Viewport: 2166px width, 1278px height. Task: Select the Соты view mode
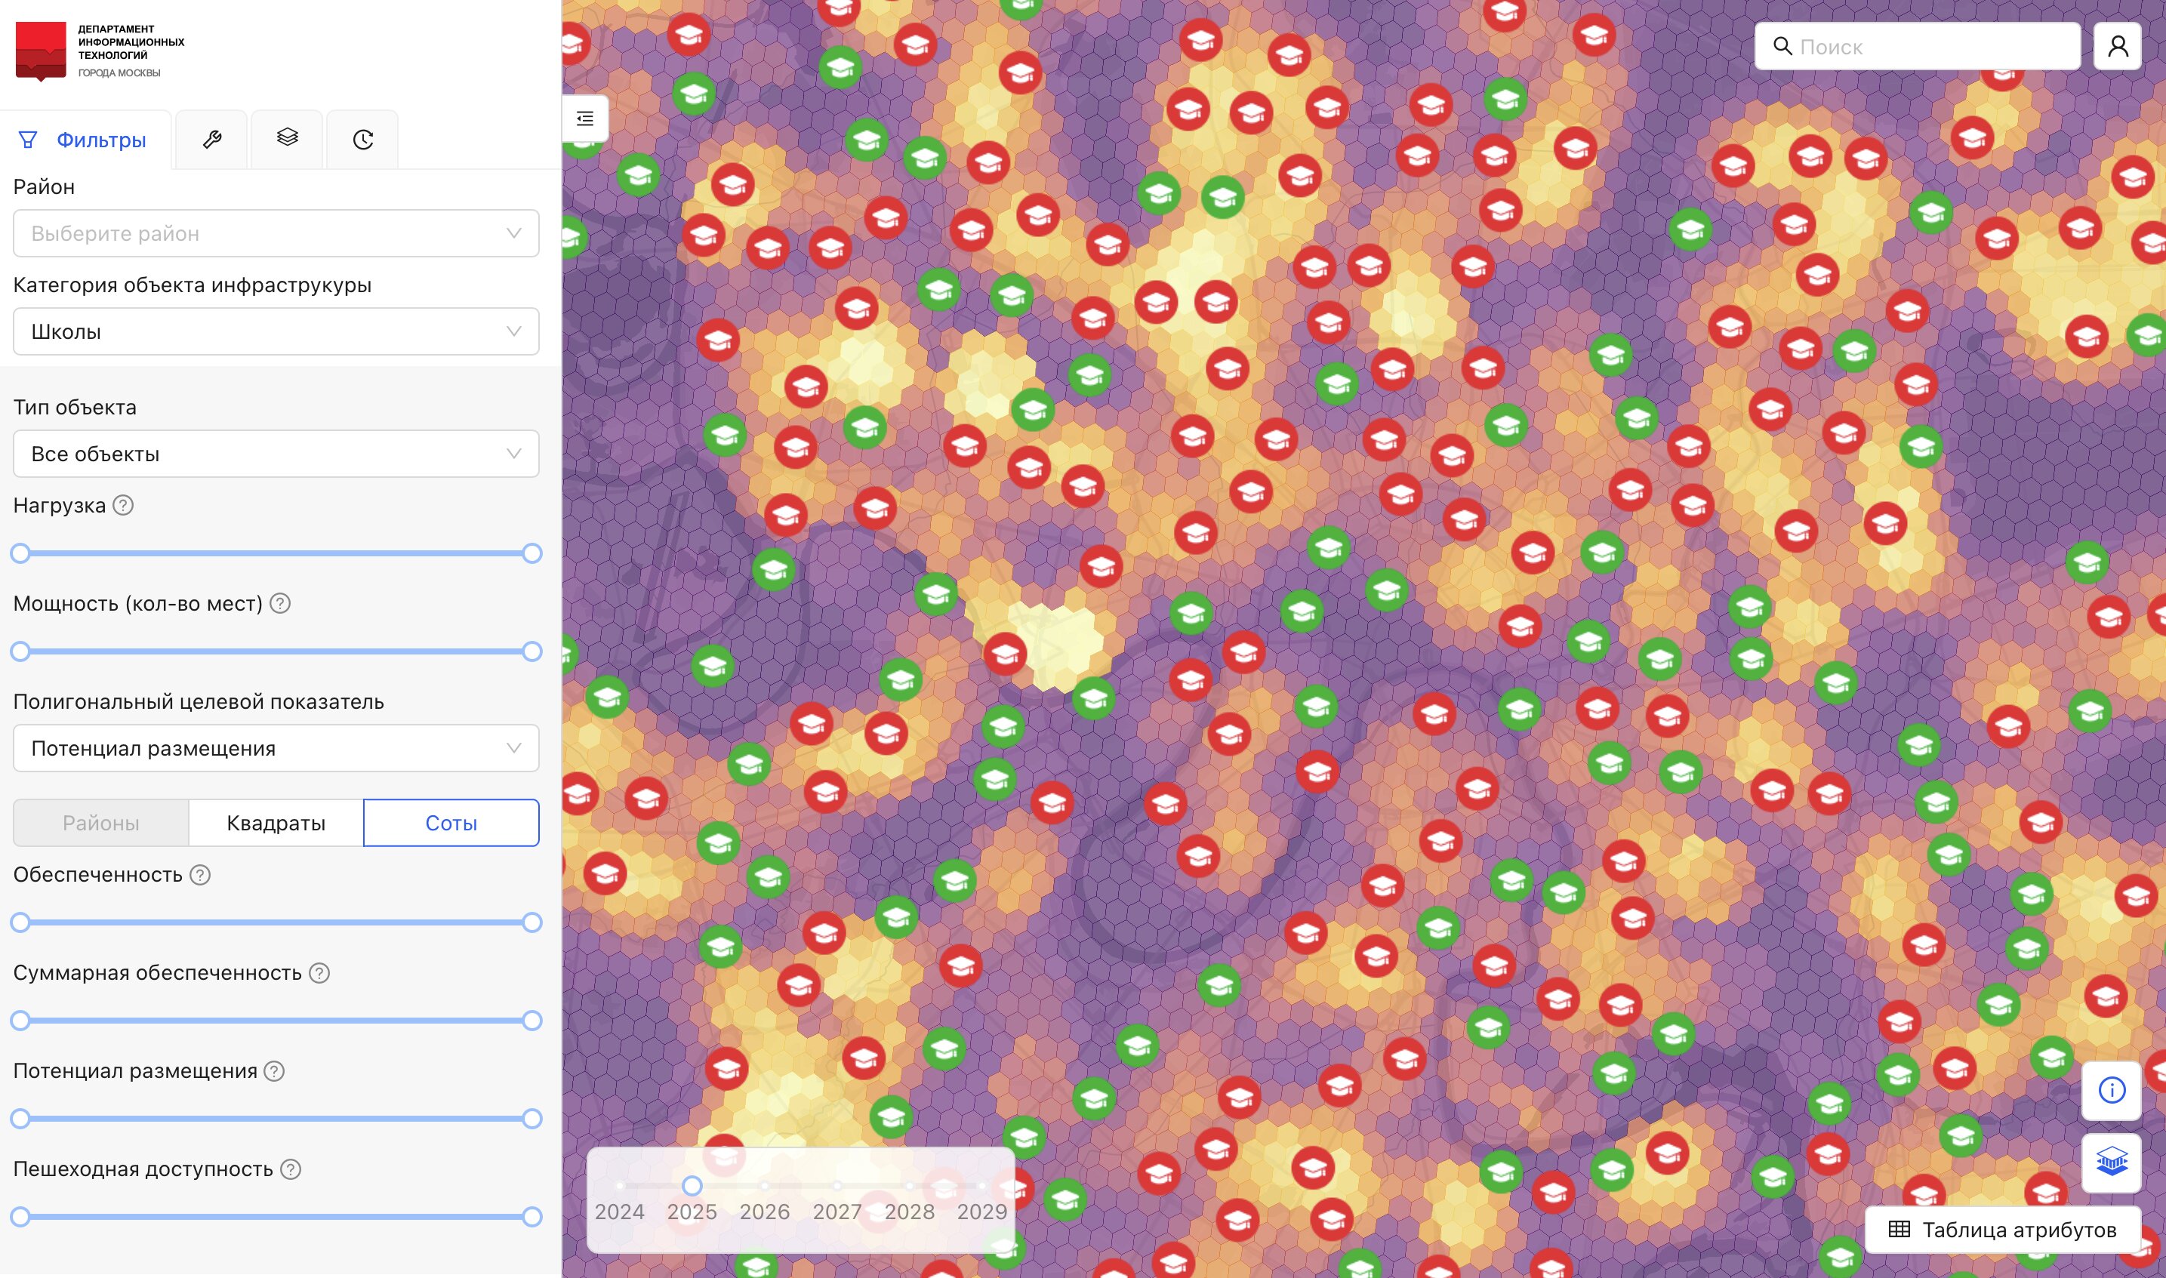click(x=451, y=824)
